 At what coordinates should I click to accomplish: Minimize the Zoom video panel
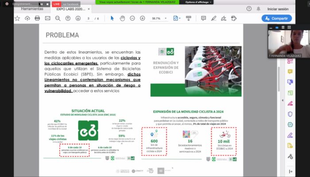coord(271,27)
